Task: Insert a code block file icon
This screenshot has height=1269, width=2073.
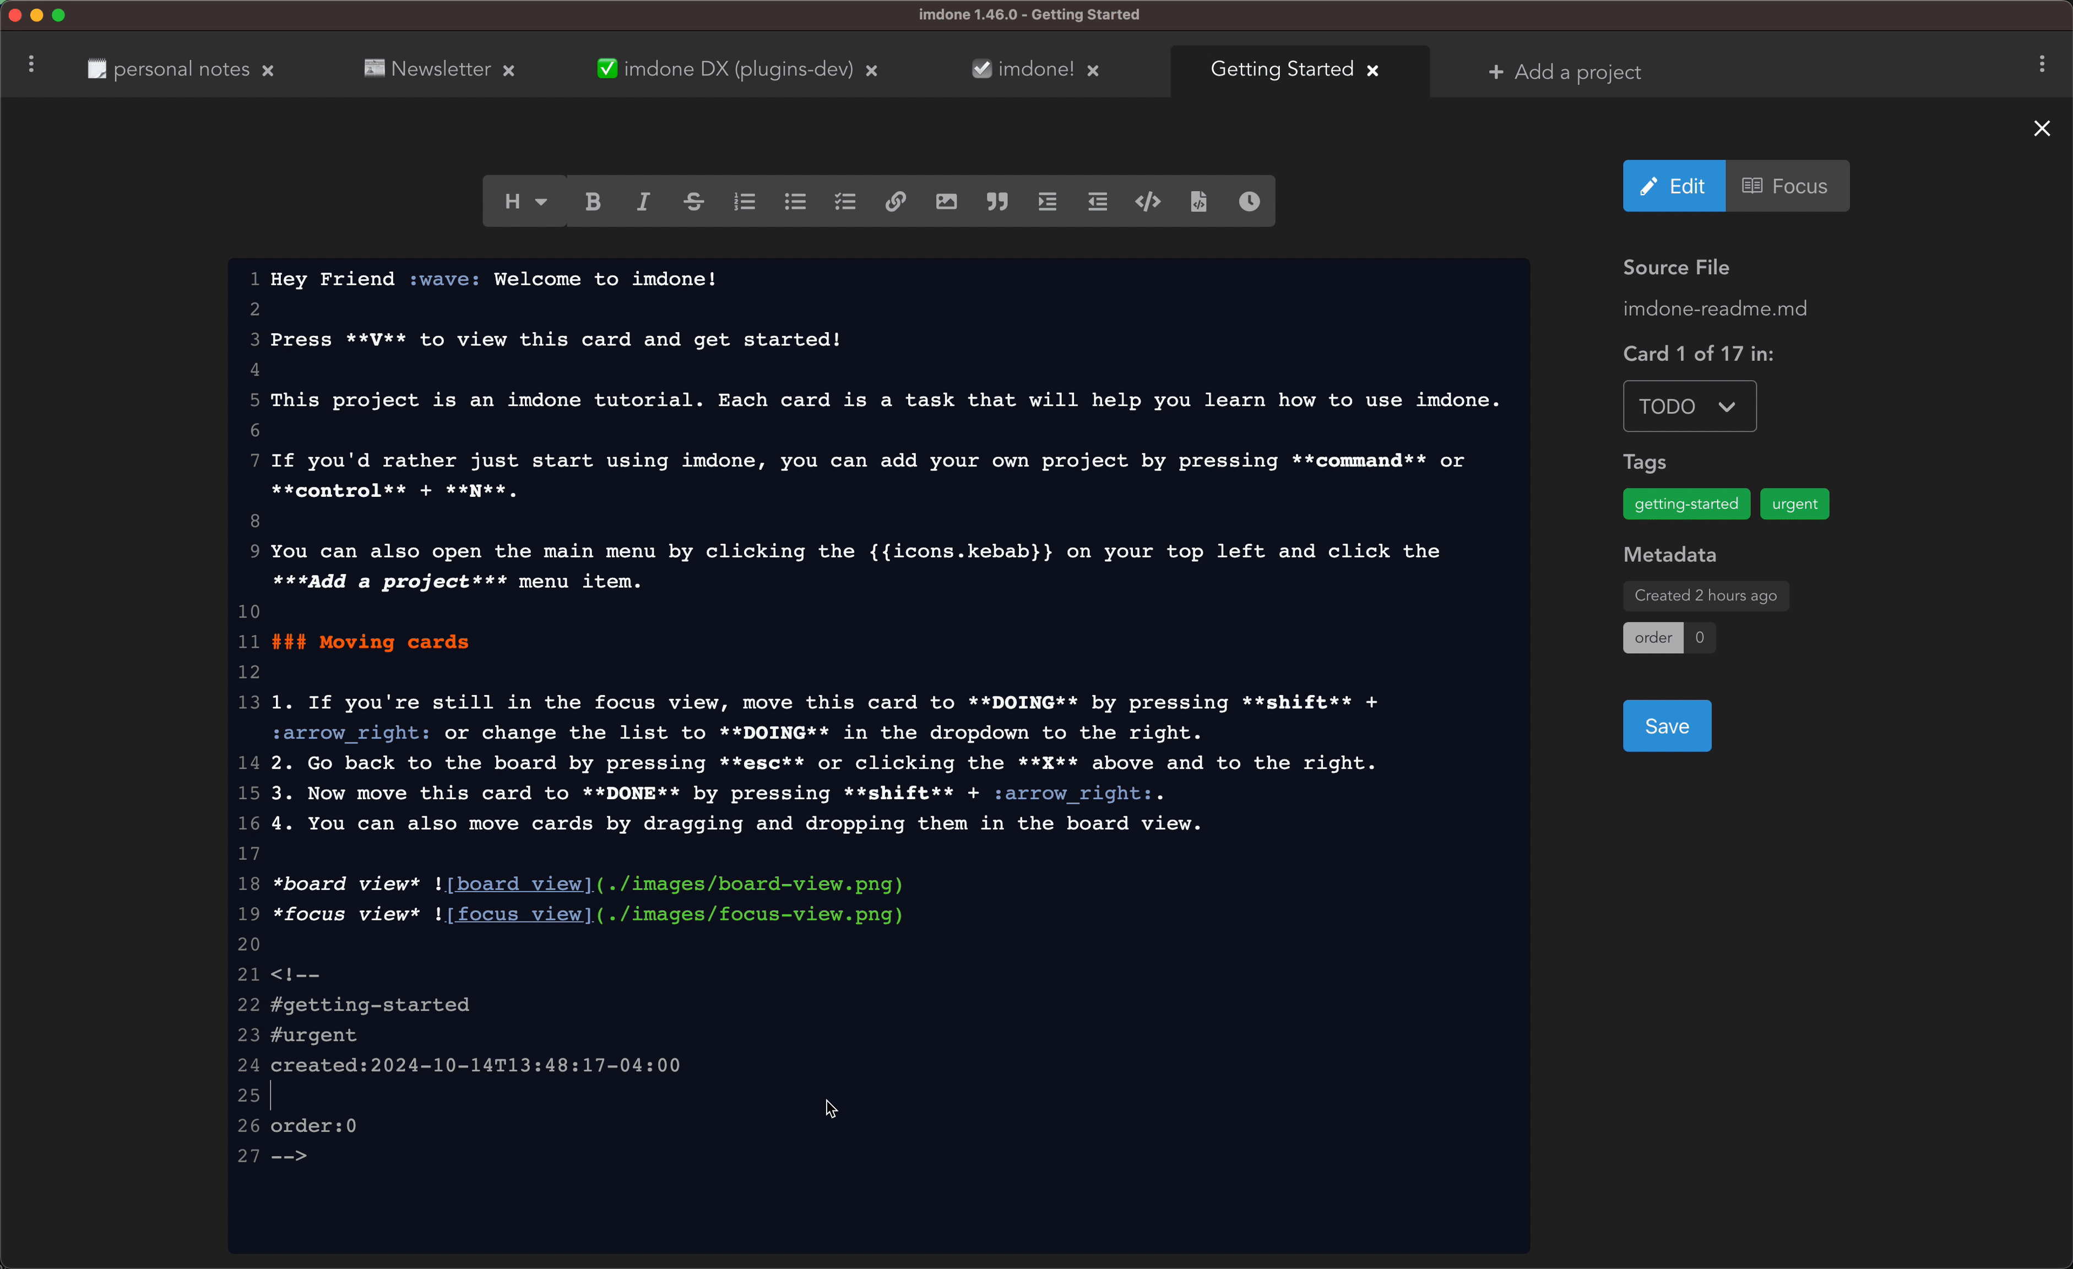Action: 1199,201
